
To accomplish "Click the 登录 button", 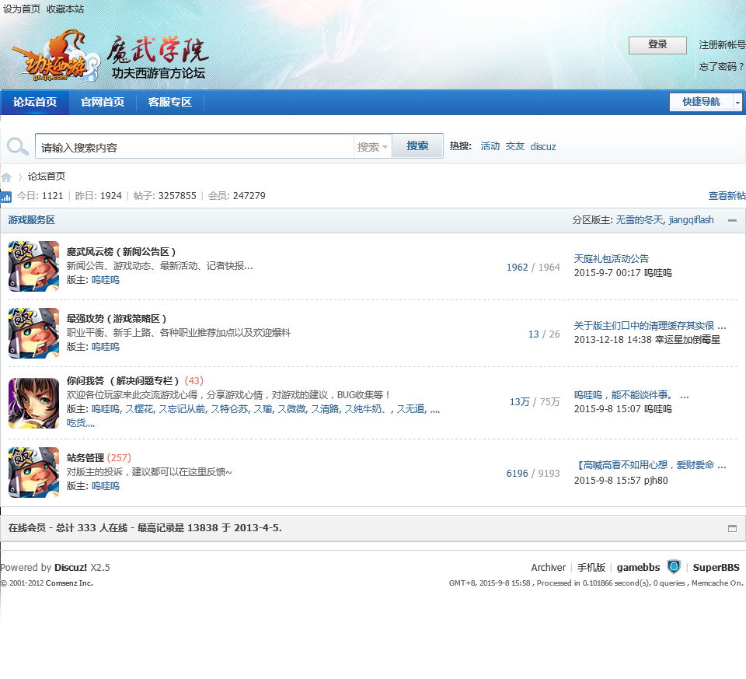I will pyautogui.click(x=657, y=45).
